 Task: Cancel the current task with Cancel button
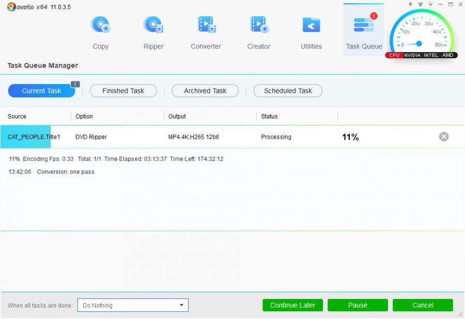(x=423, y=305)
